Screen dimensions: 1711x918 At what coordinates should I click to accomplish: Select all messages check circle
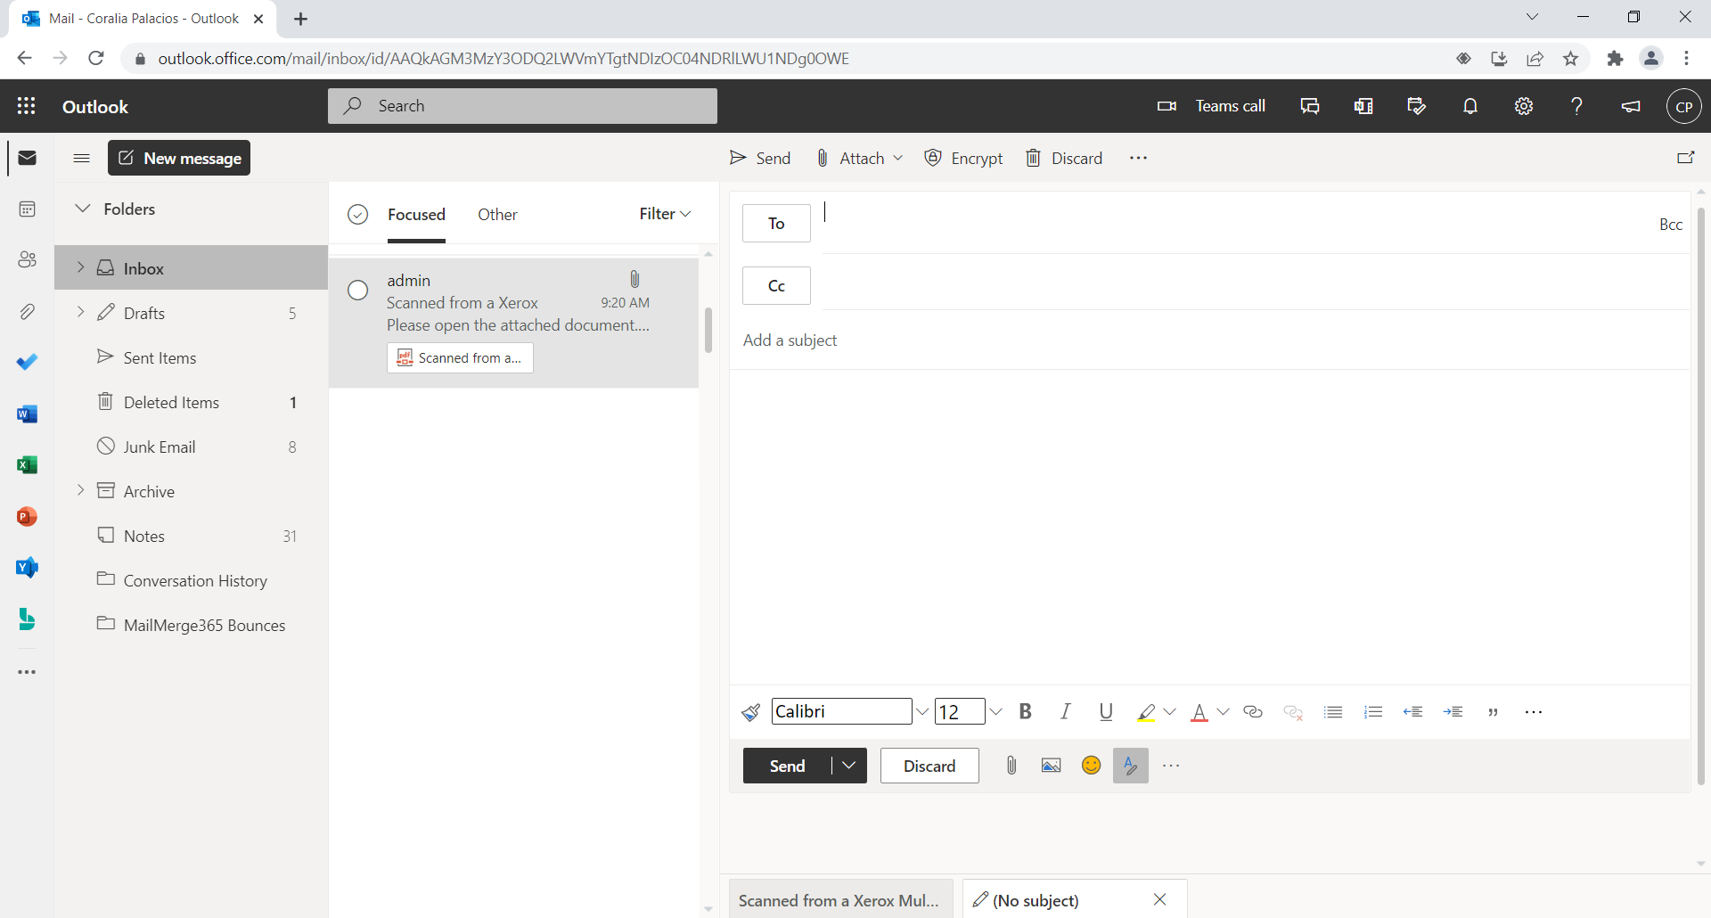(x=358, y=214)
